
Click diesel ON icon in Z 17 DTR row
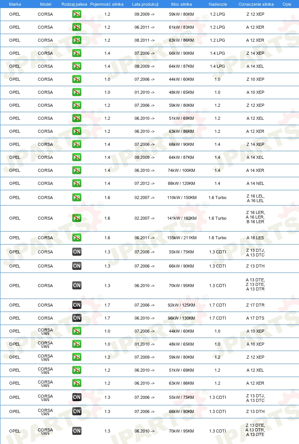pyautogui.click(x=76, y=305)
